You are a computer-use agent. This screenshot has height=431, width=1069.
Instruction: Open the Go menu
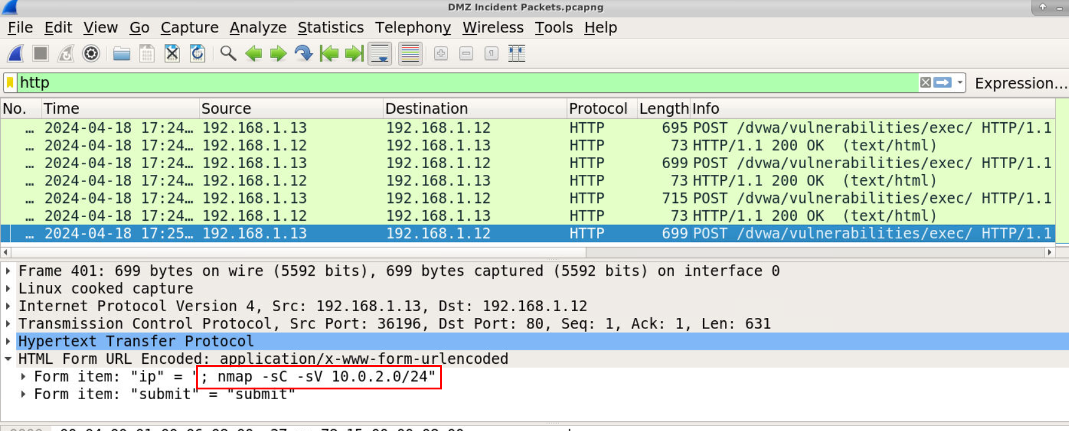coord(139,28)
